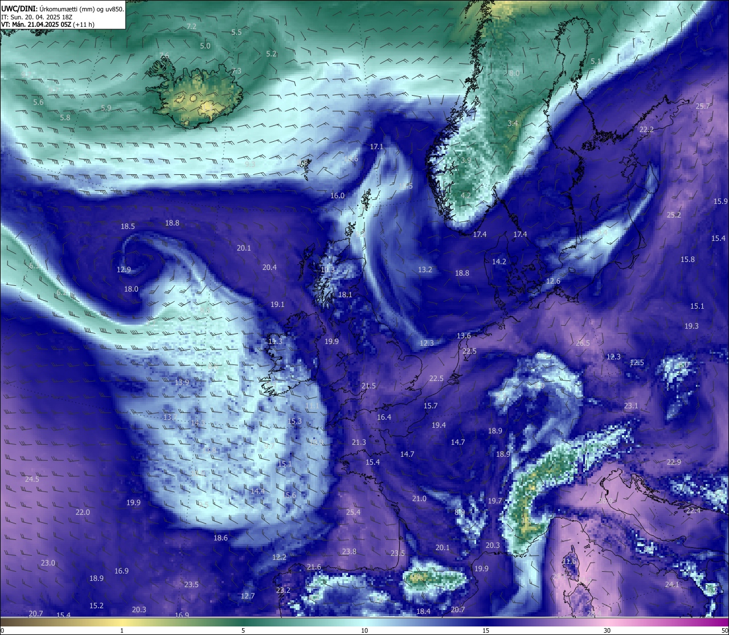Click the precipitation color scale bar
This screenshot has width=729, height=635.
364,621
